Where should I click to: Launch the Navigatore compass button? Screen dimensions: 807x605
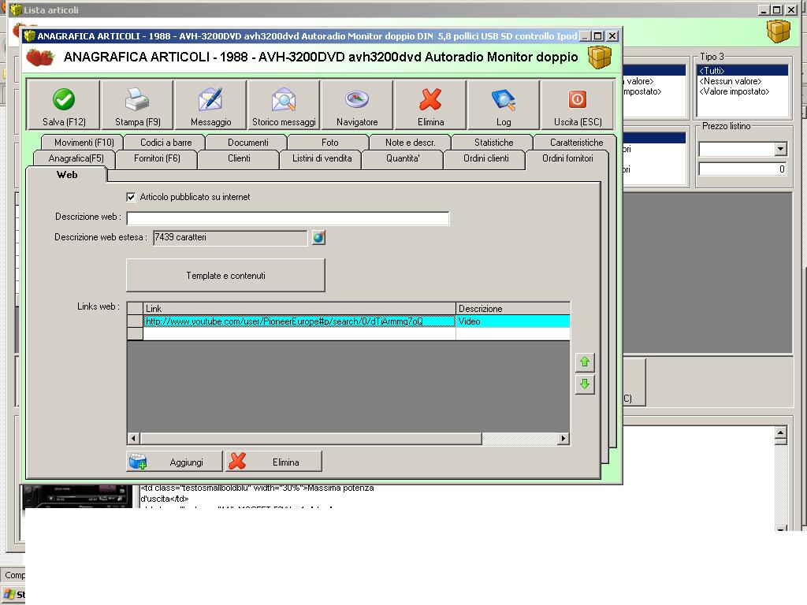357,105
